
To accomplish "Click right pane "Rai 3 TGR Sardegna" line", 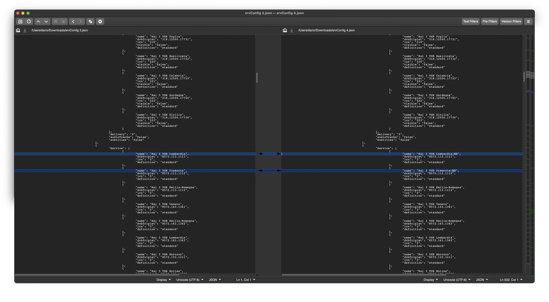I will [429, 95].
